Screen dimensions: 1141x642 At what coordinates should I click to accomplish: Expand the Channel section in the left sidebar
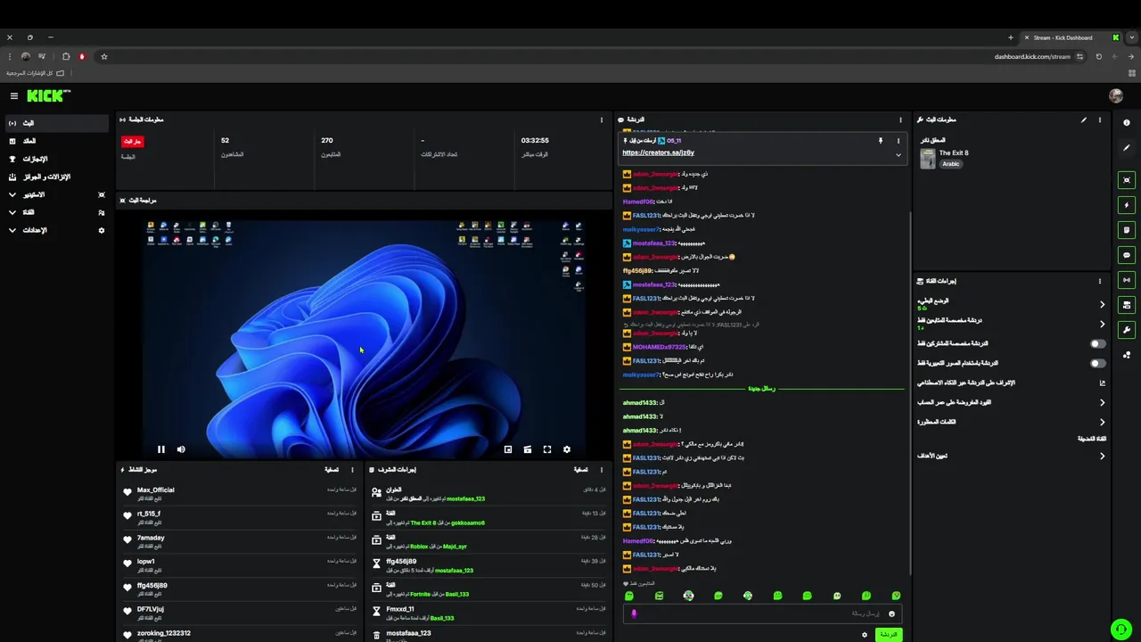click(12, 212)
